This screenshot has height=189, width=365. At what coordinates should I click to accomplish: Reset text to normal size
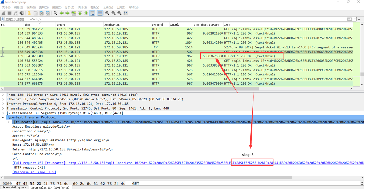(119, 13)
